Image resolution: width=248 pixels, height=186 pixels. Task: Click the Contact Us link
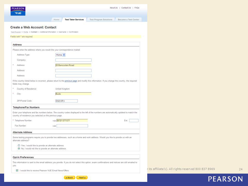coord(126,8)
